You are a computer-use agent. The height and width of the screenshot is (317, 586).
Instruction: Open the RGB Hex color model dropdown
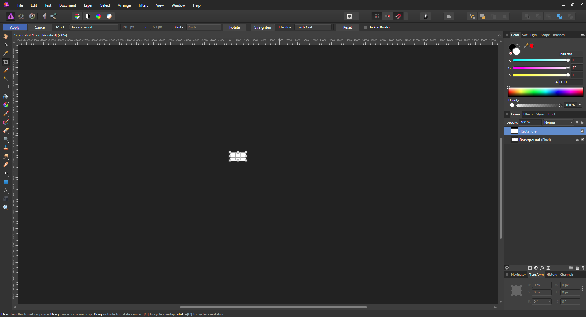click(571, 53)
